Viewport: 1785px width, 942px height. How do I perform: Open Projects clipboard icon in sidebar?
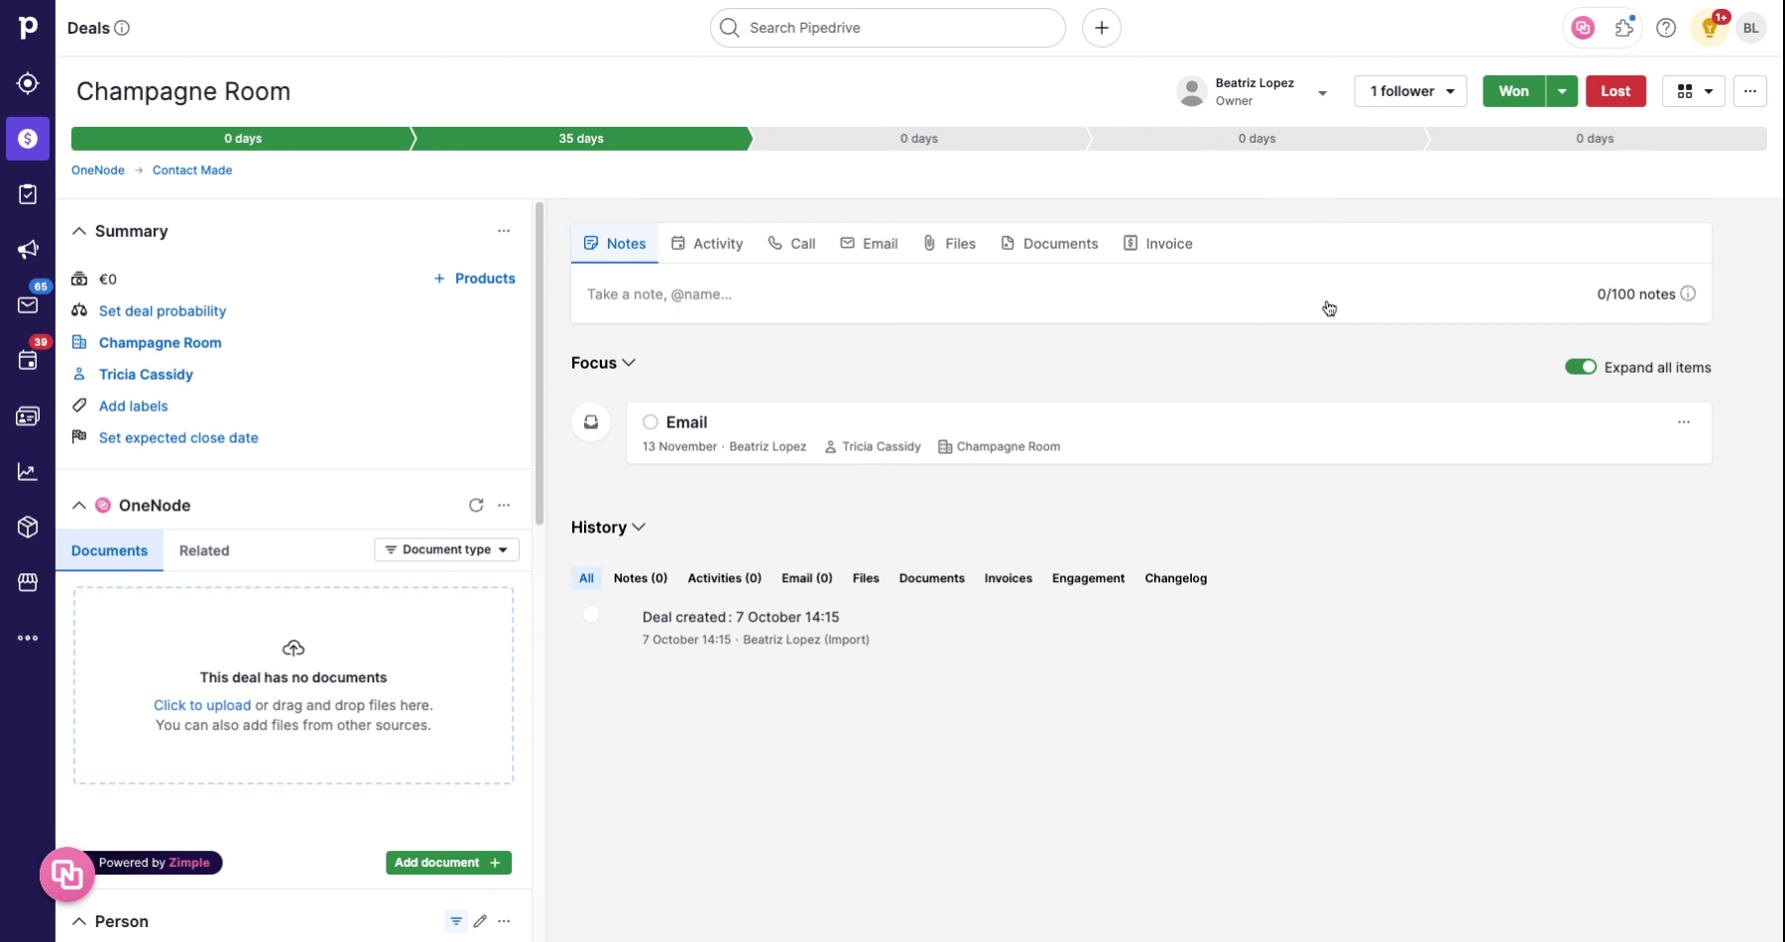coord(28,194)
